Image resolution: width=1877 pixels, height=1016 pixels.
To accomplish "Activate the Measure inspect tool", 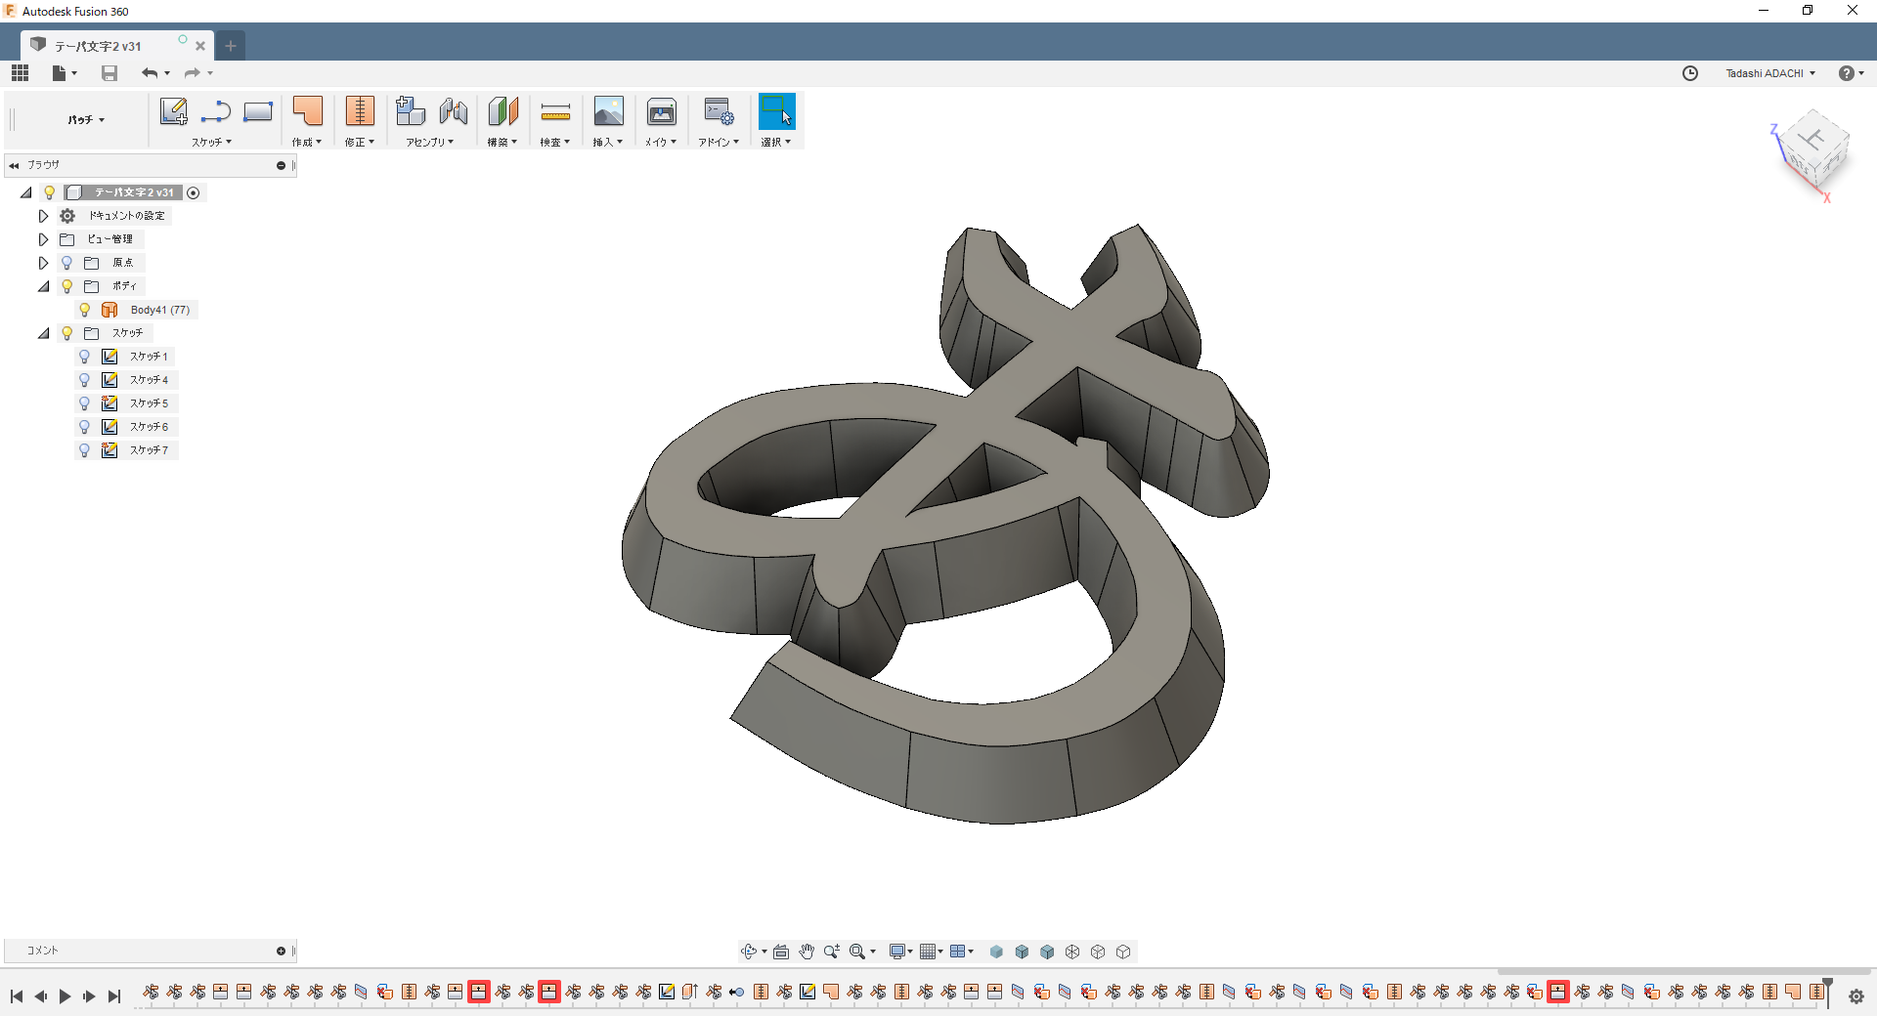I will tap(555, 112).
